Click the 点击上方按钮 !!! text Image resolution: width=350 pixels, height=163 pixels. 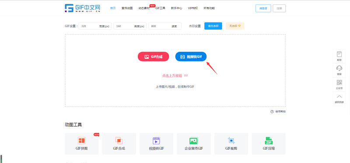tap(175, 76)
